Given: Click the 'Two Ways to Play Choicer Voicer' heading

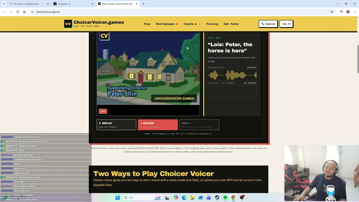Looking at the screenshot, I should tap(153, 174).
